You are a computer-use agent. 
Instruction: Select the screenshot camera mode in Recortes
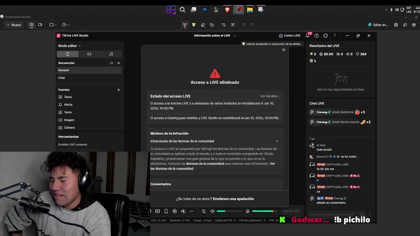31,25
